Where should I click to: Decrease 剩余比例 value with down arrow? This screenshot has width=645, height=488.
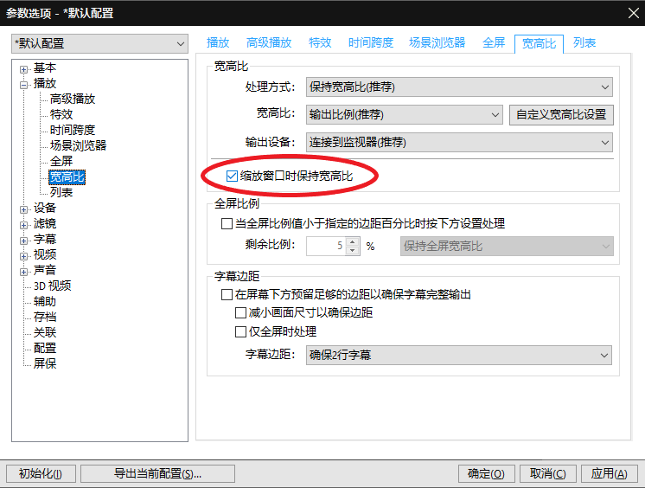[353, 250]
